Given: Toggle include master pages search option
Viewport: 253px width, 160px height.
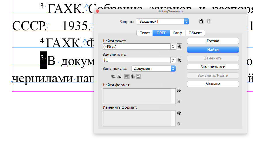Looking at the screenshot, I should (x=133, y=76).
